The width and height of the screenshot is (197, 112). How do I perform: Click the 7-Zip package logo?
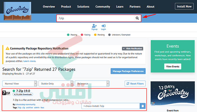[6, 93]
